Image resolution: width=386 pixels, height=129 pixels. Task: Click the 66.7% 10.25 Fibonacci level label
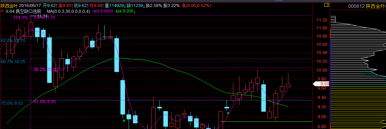13,62
